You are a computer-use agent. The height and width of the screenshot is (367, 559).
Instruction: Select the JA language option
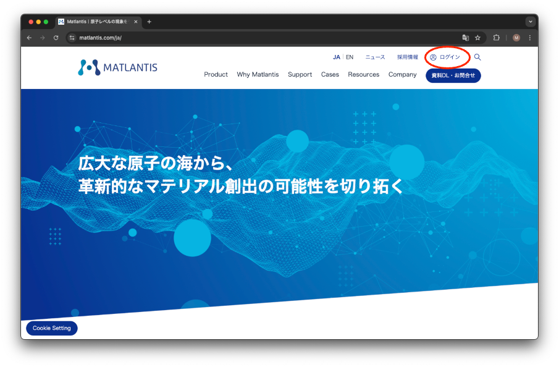pos(336,57)
